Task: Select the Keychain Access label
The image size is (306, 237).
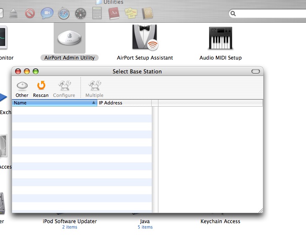Action: coord(220,221)
